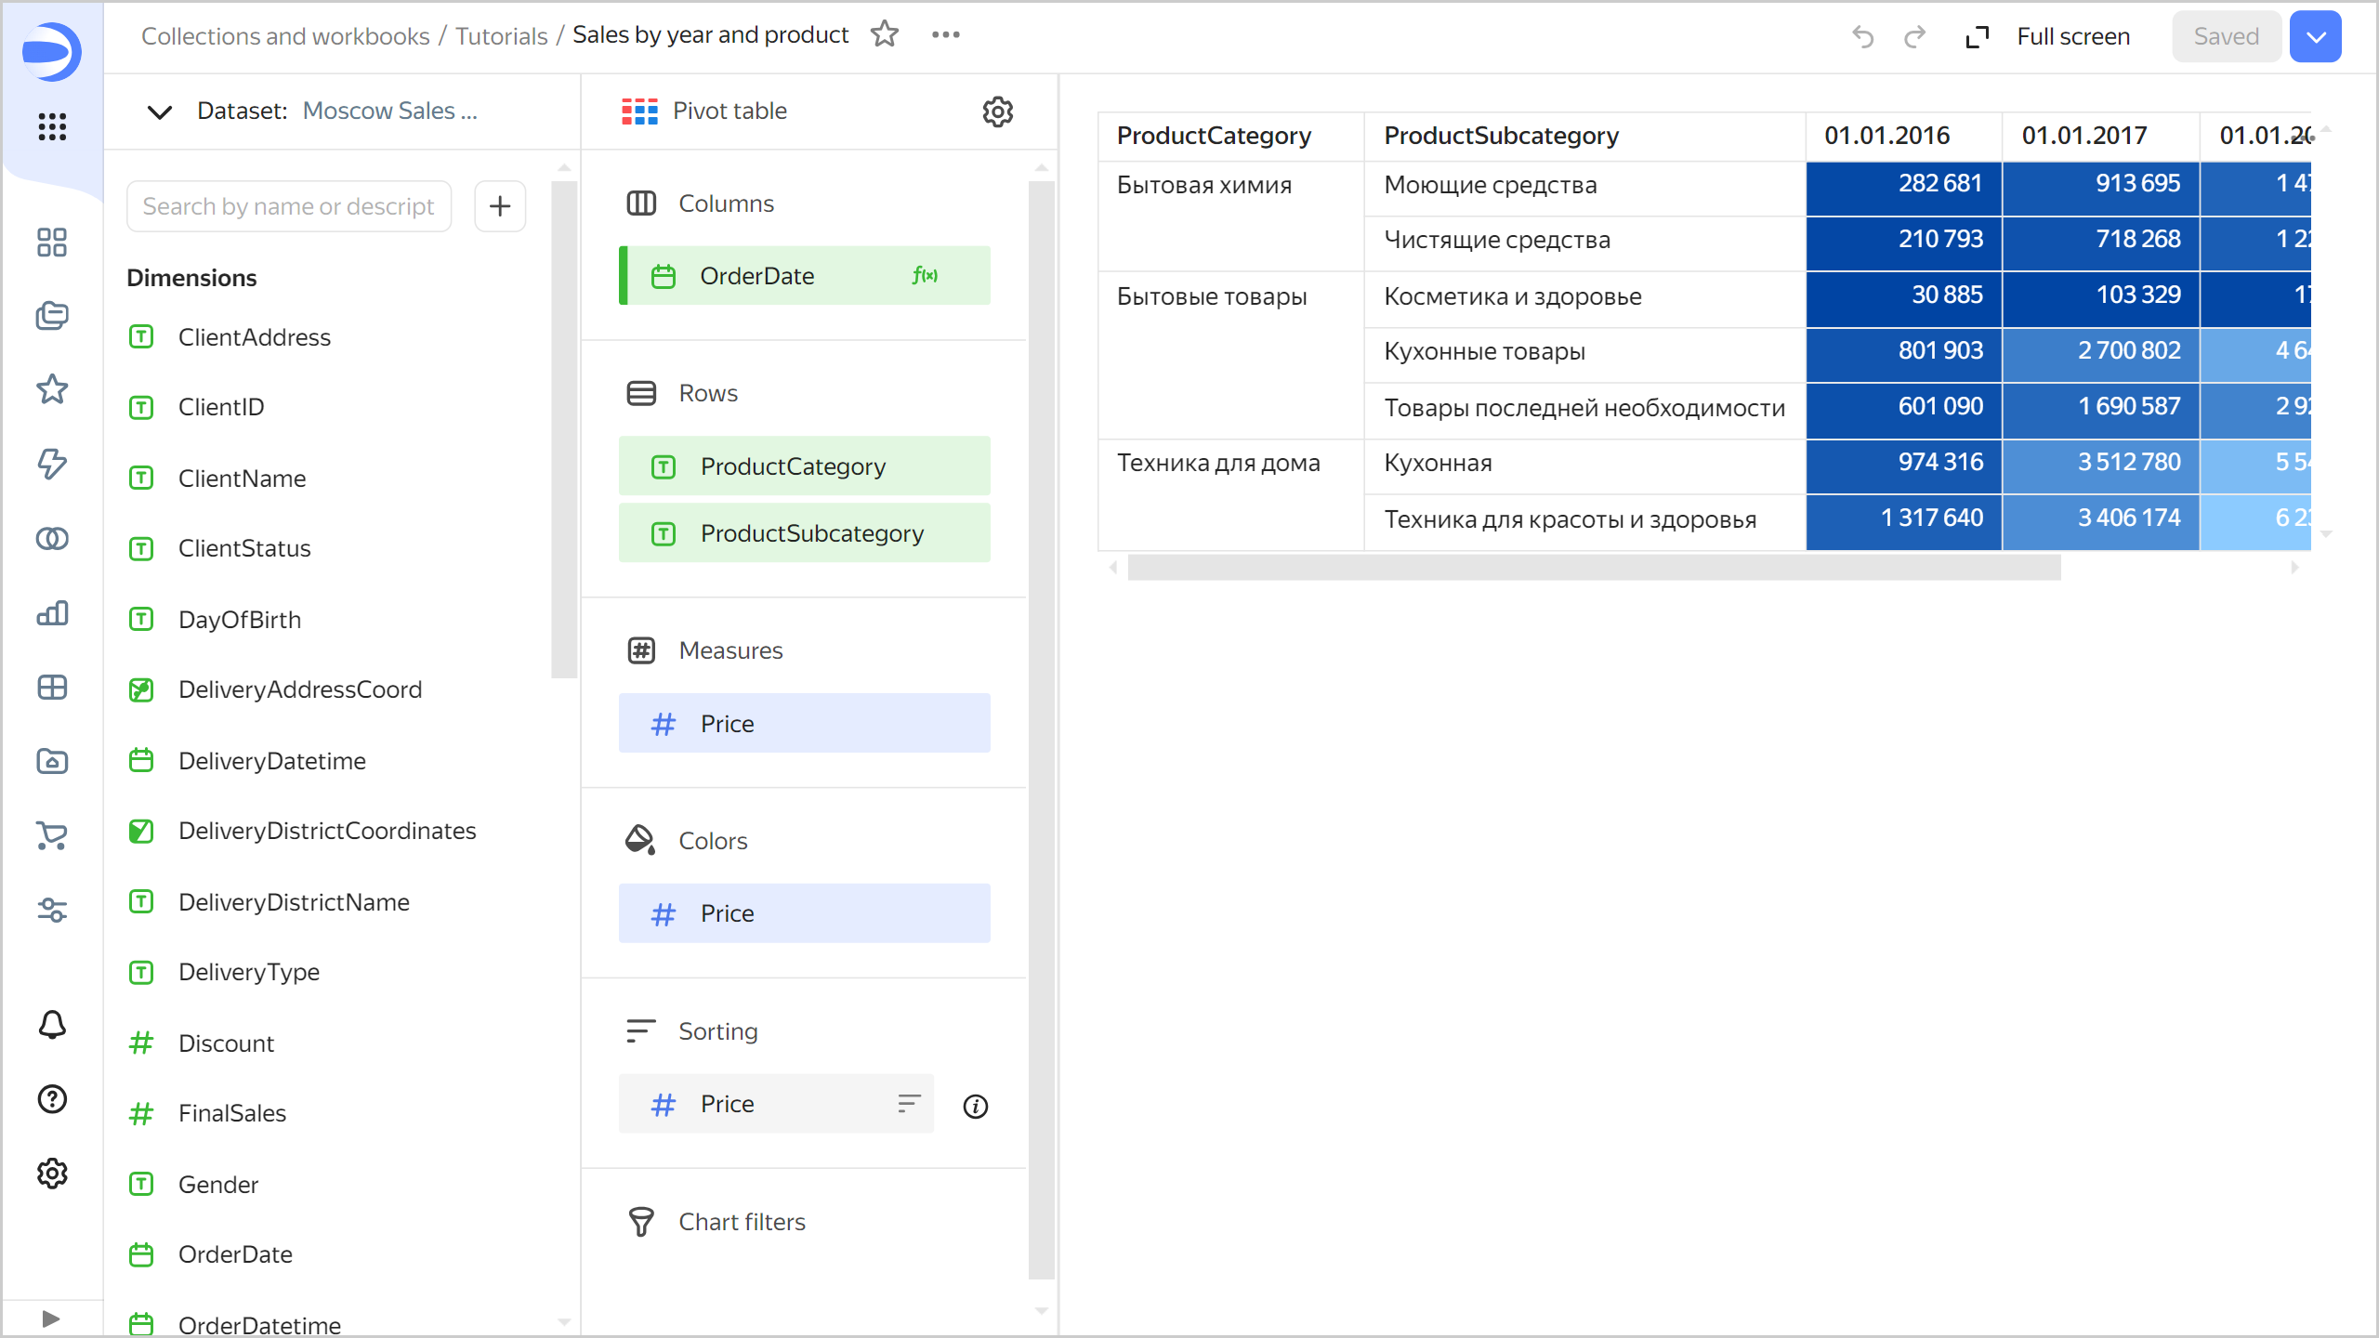The image size is (2379, 1338).
Task: Open pivot table chart settings gear
Action: coord(997,111)
